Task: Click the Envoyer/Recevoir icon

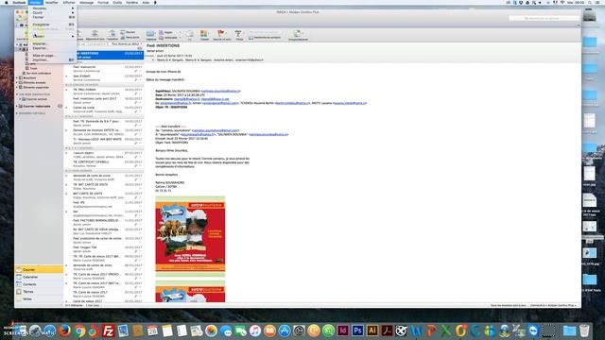Action: click(298, 36)
